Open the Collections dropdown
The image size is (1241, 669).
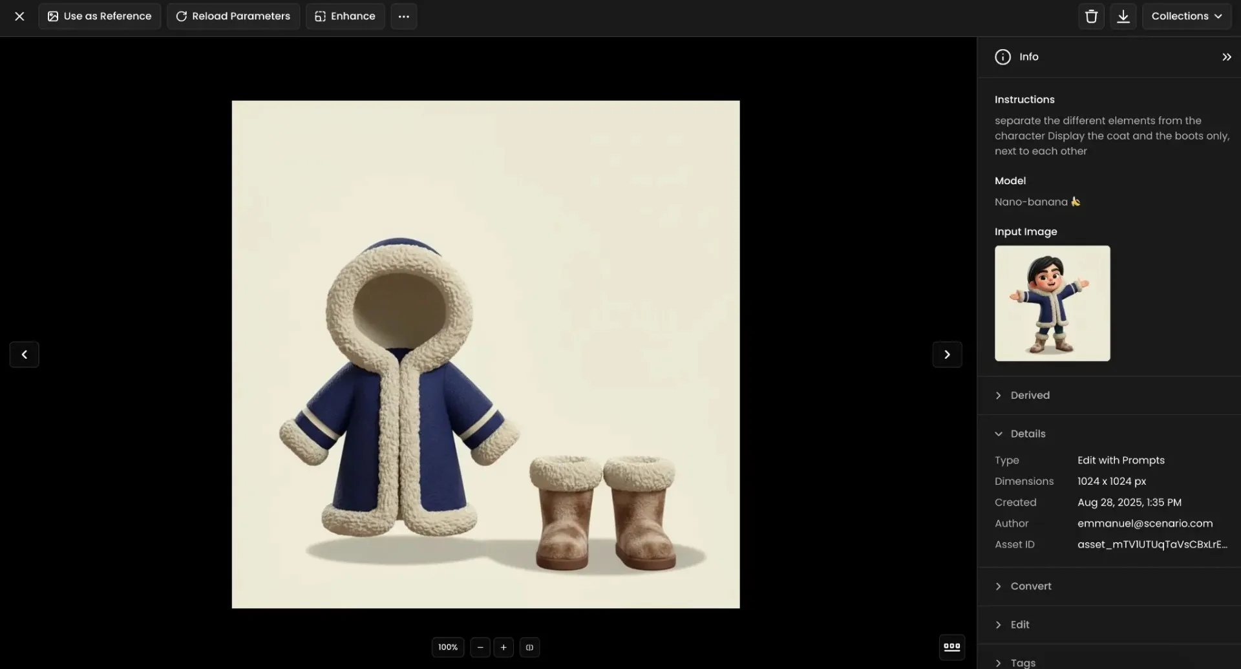(1187, 16)
